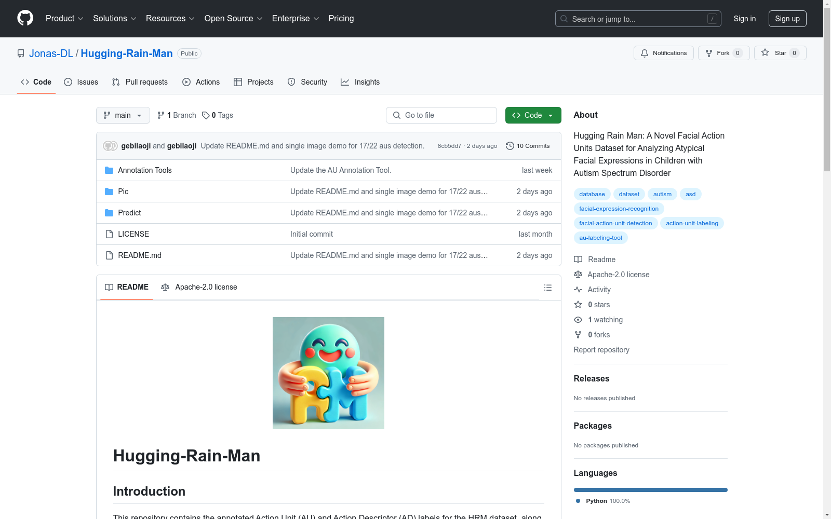The height and width of the screenshot is (519, 831).
Task: Click the action-unit-labeling topic tag
Action: [x=692, y=223]
